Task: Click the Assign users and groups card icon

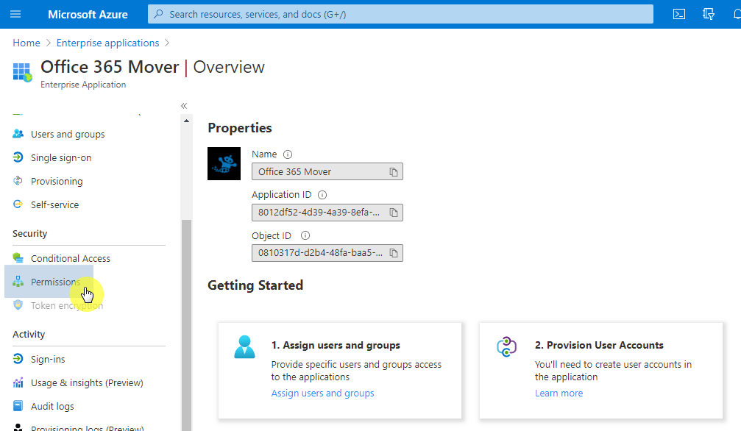Action: [244, 347]
